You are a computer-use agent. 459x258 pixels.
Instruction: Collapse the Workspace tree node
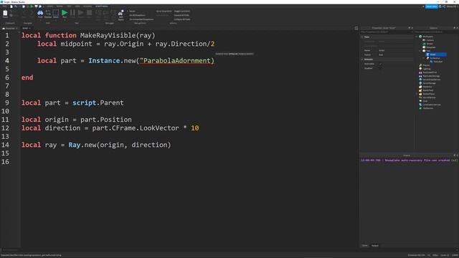tap(416, 37)
